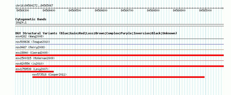Click the chr16:84564272..84565067 position label
The width and height of the screenshot is (231, 95).
pos(34,6)
